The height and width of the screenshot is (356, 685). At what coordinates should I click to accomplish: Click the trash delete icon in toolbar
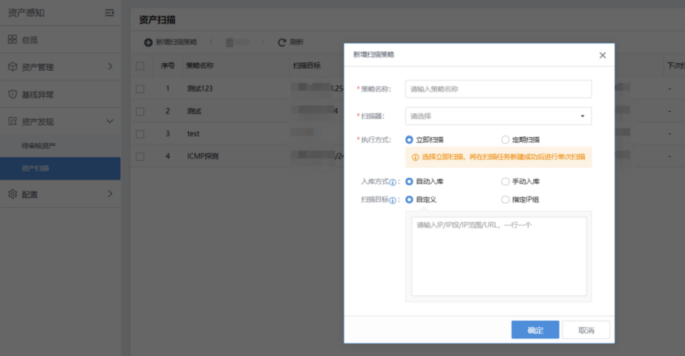(x=229, y=43)
